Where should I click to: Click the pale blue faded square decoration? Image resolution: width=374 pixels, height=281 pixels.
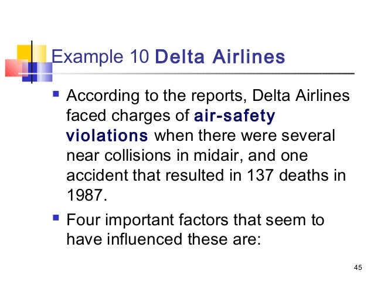click(x=45, y=72)
